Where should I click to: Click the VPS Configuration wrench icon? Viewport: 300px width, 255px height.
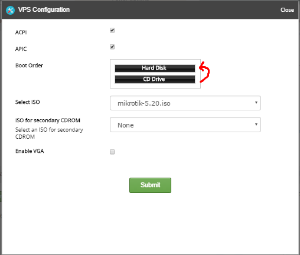pyautogui.click(x=10, y=10)
